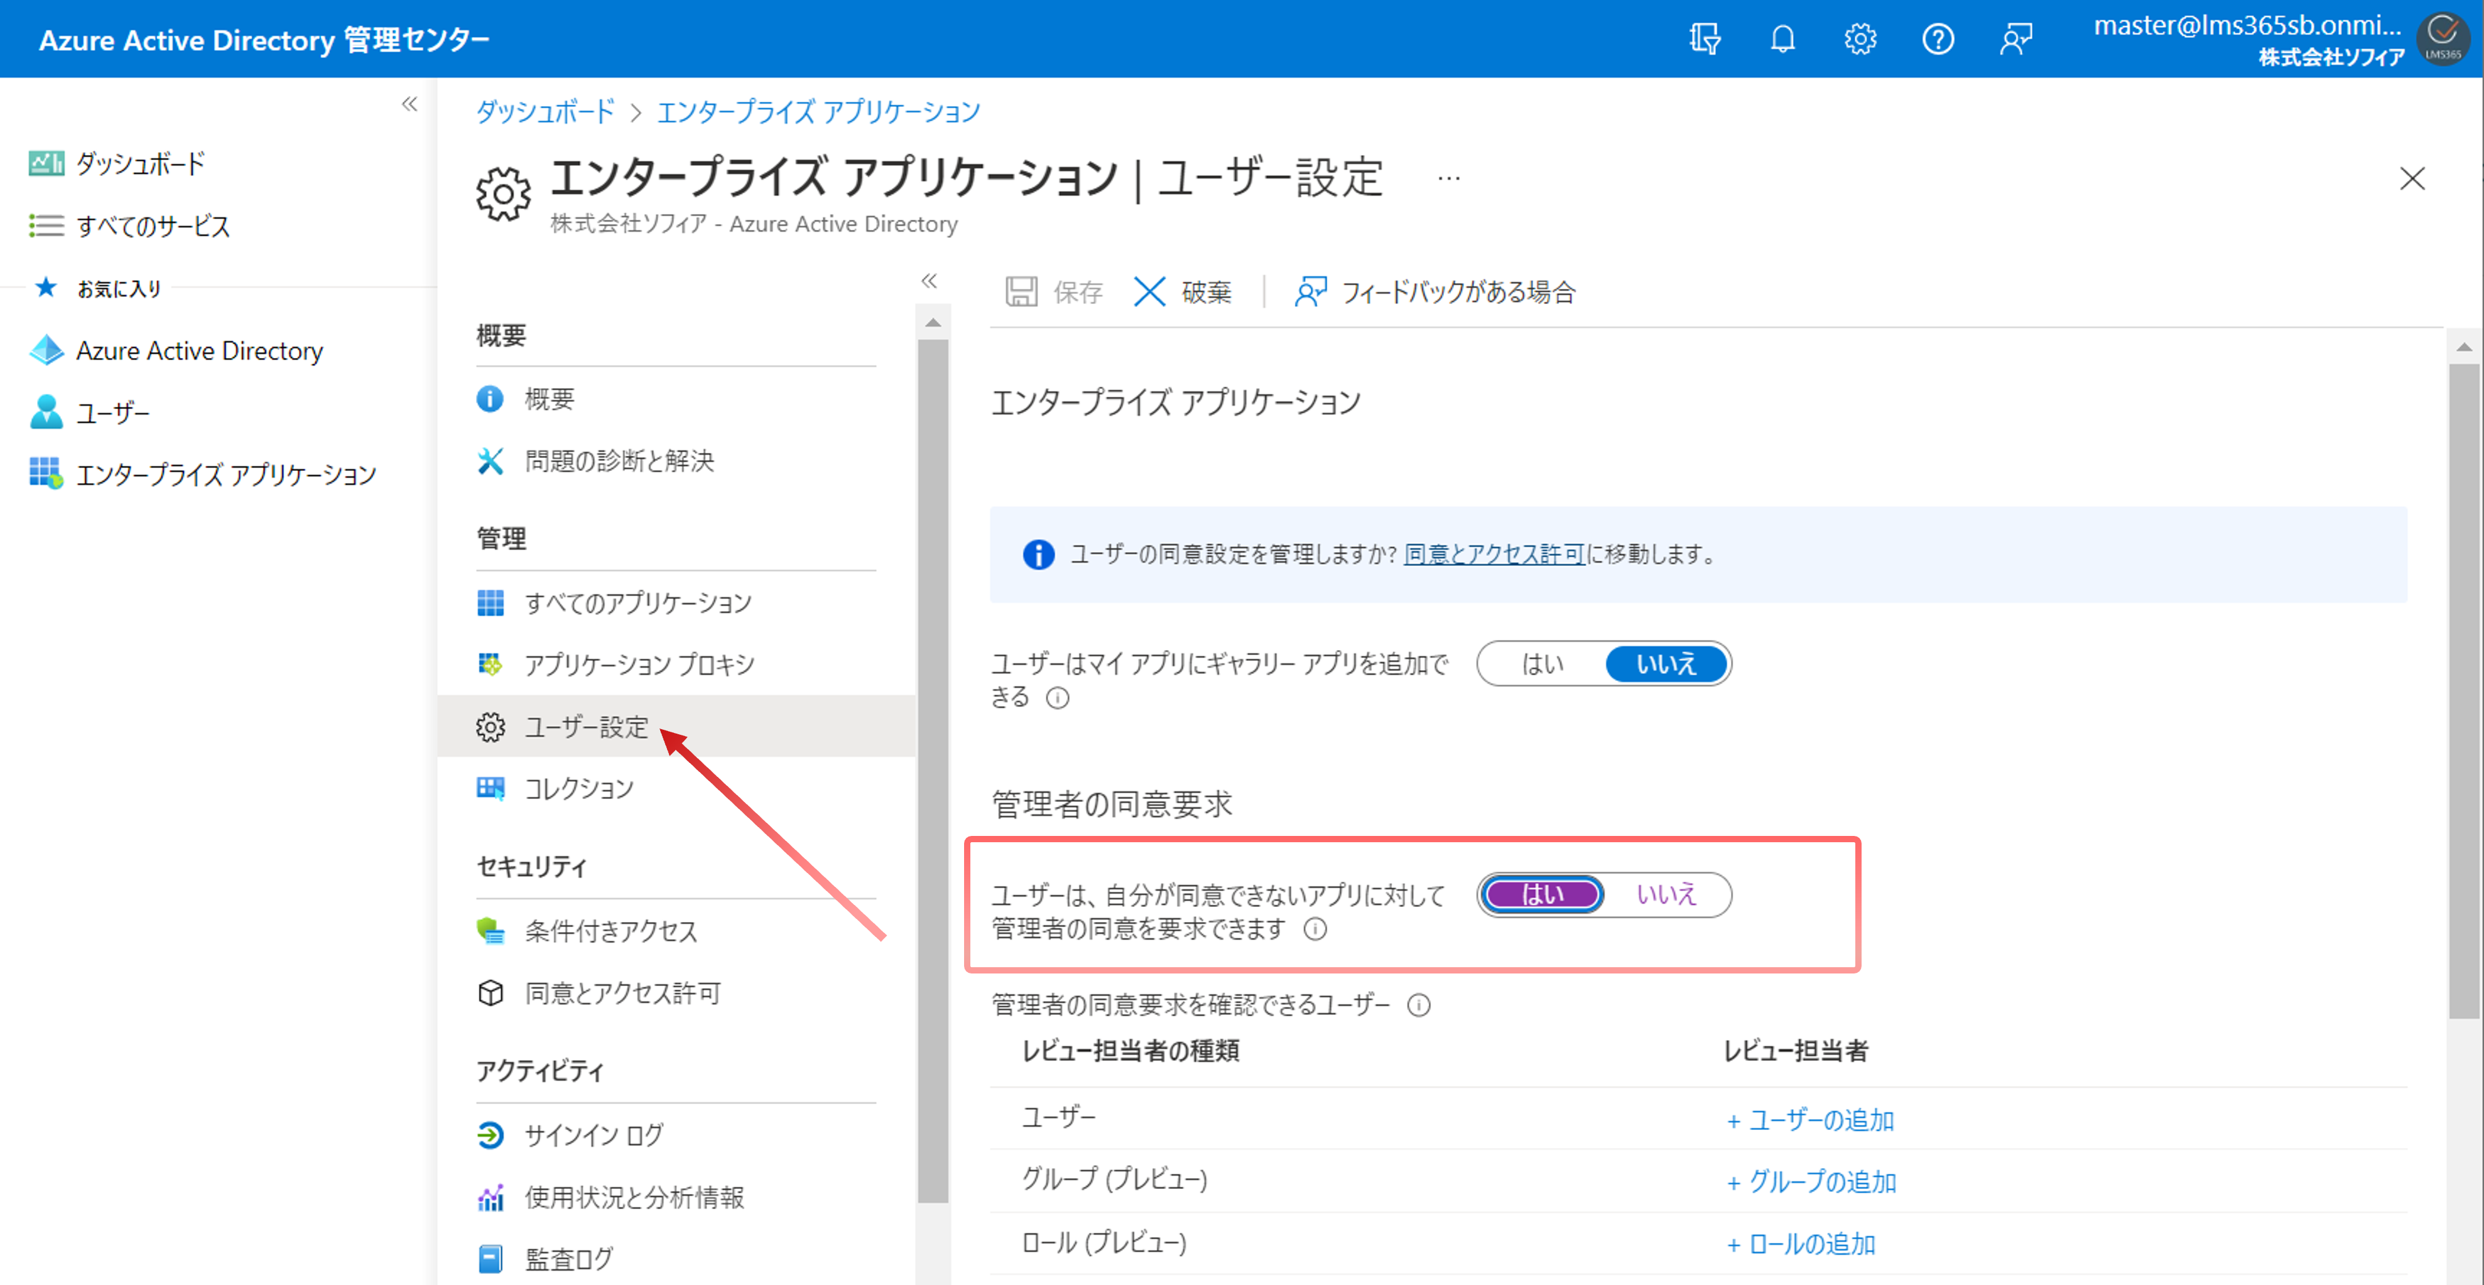Screen dimensions: 2484x1285
Task: Click the エンタープライズ アプリケーション grid icon in sidebar
Action: [45, 474]
